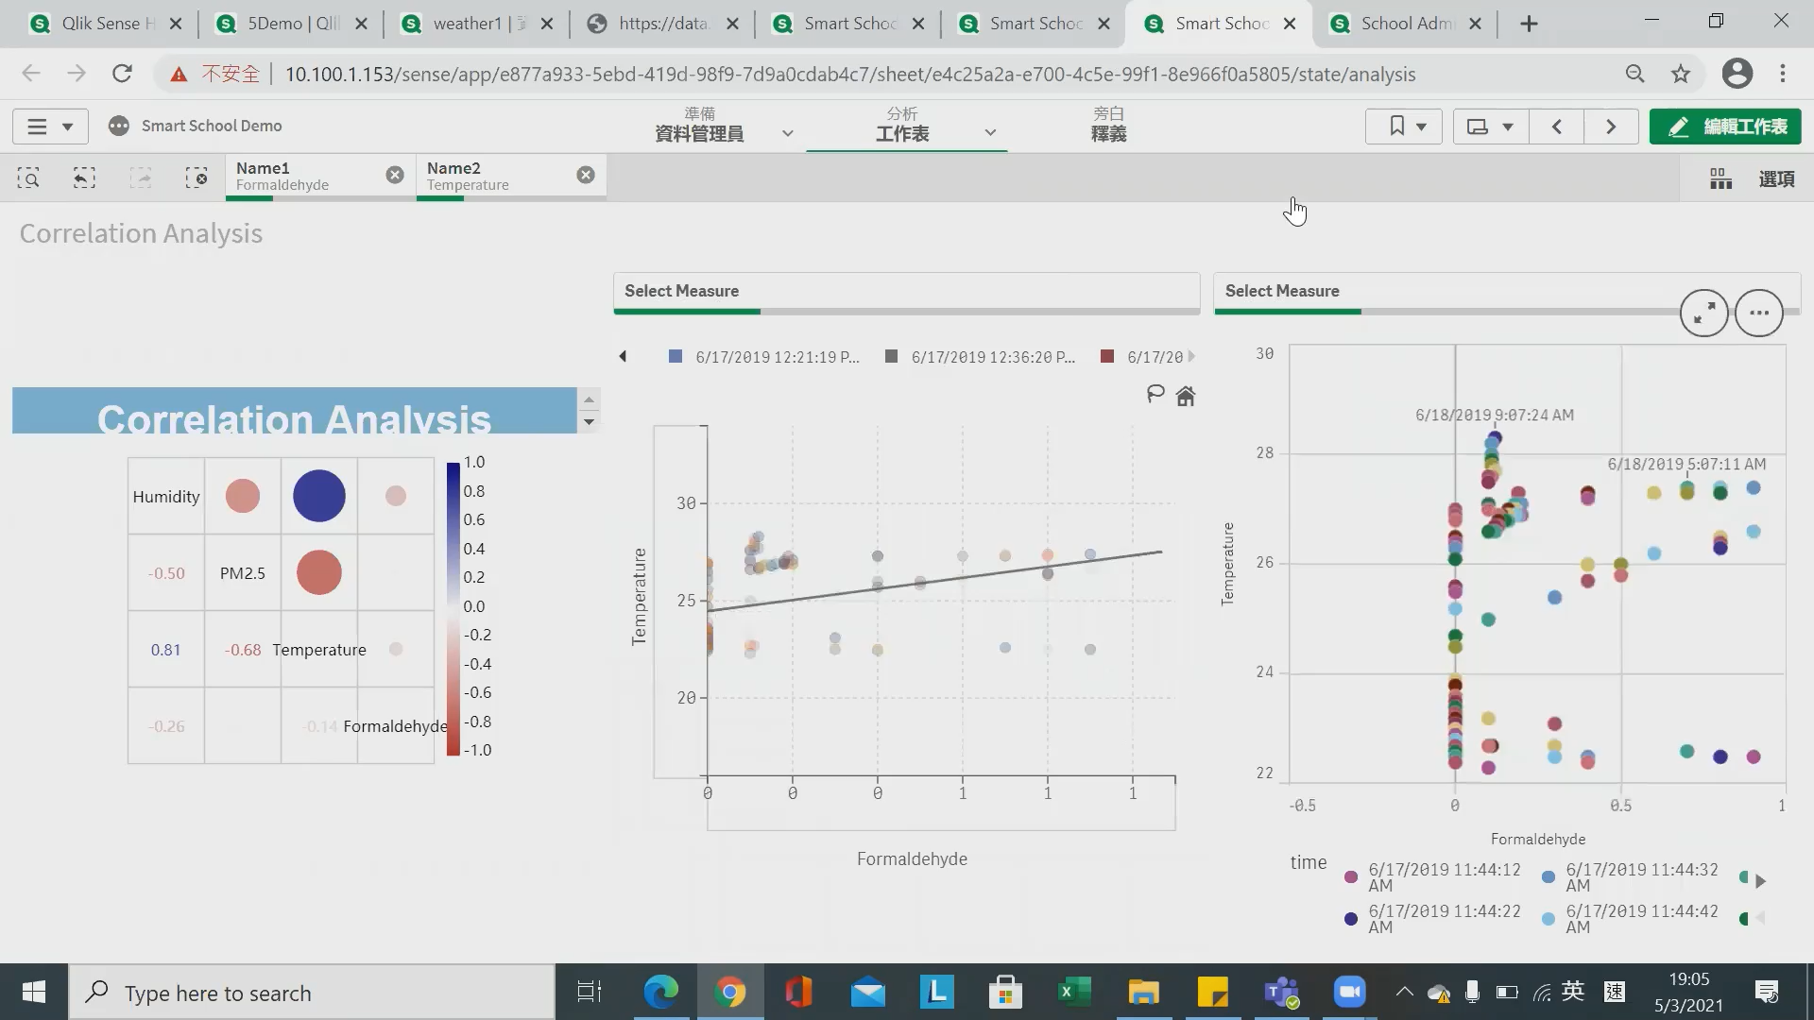The width and height of the screenshot is (1814, 1020).
Task: Expand scatter chart to full screen
Action: pyautogui.click(x=1703, y=314)
